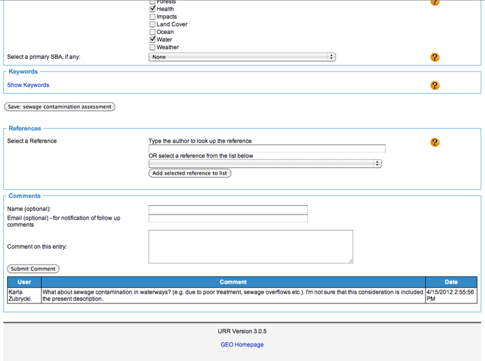485x361 pixels.
Task: Open the primary SBA dropdown showing None
Action: pos(242,57)
